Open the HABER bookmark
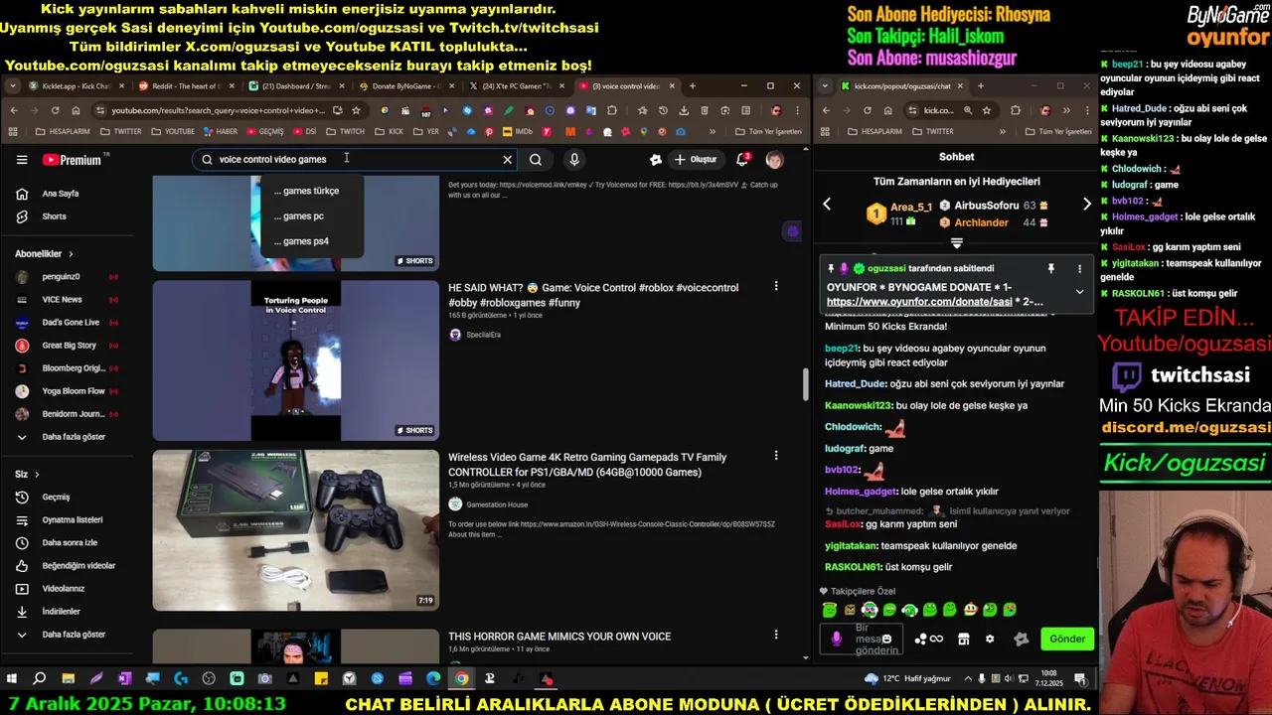This screenshot has width=1272, height=715. 221,131
